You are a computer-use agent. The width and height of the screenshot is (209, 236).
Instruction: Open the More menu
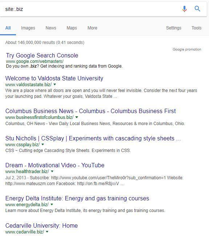pos(92,28)
